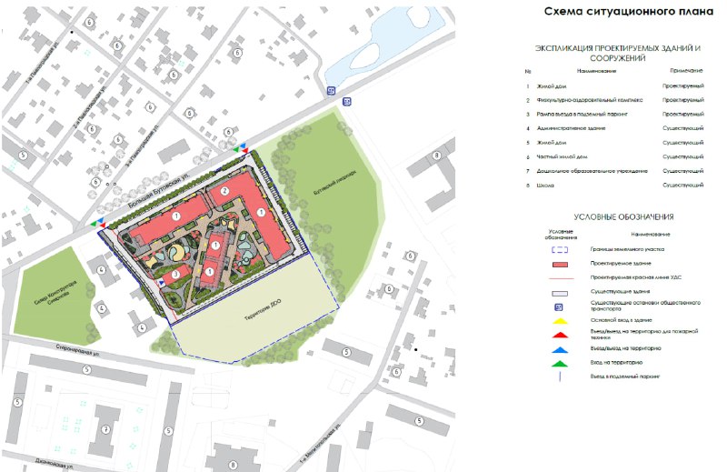Click the legend text 'Въезд в подземный паркинг'

(x=624, y=377)
